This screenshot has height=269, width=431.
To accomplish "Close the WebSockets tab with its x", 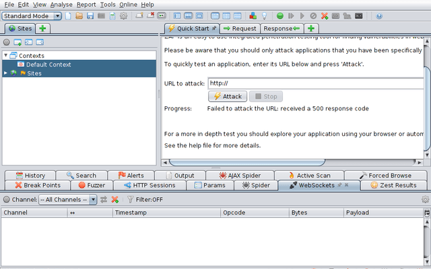I will (x=346, y=185).
